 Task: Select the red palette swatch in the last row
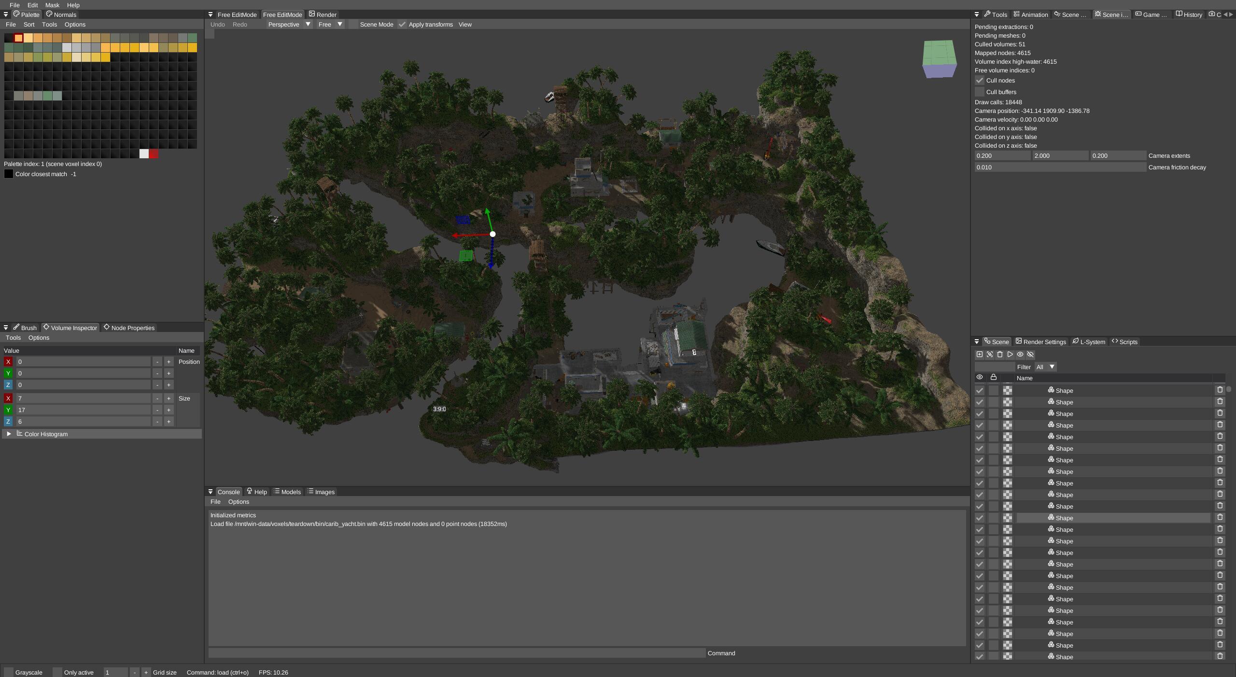[x=154, y=153]
